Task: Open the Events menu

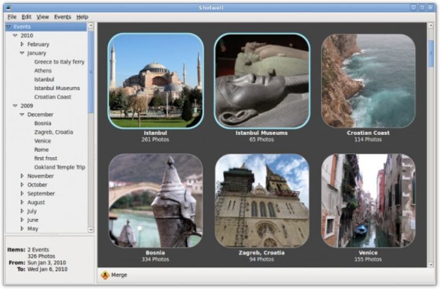Action: coord(62,17)
